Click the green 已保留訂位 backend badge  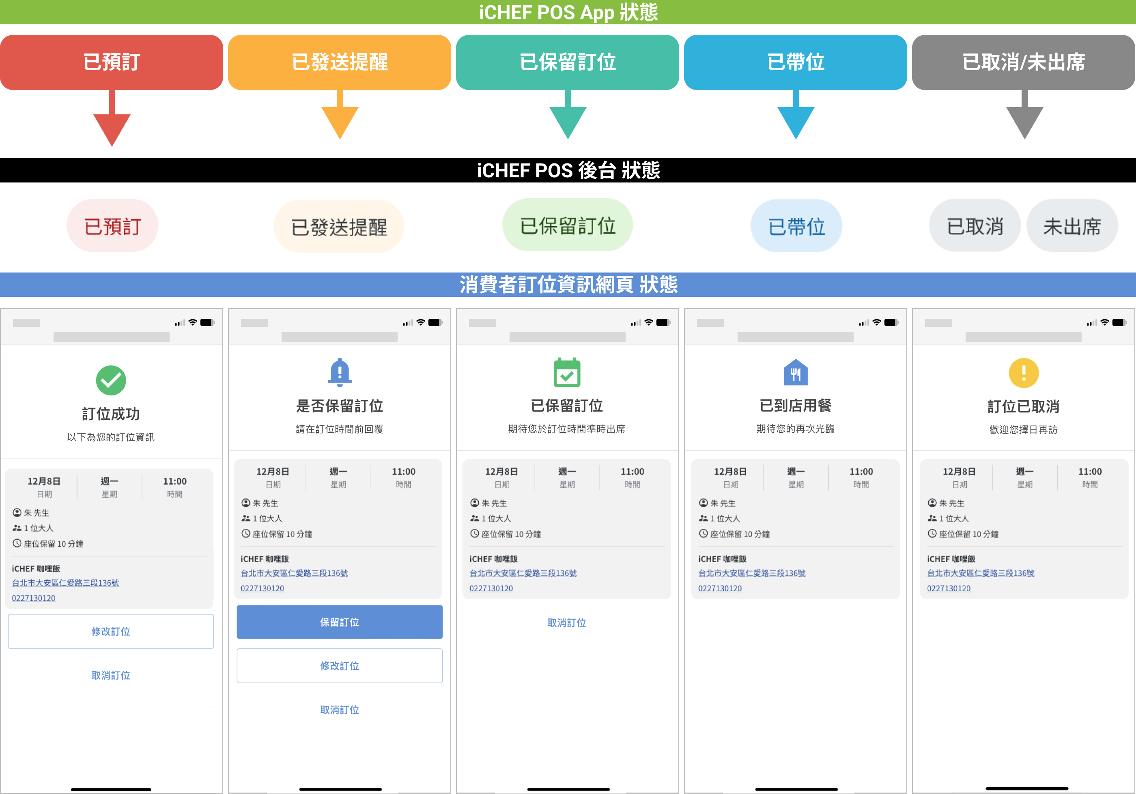568,225
